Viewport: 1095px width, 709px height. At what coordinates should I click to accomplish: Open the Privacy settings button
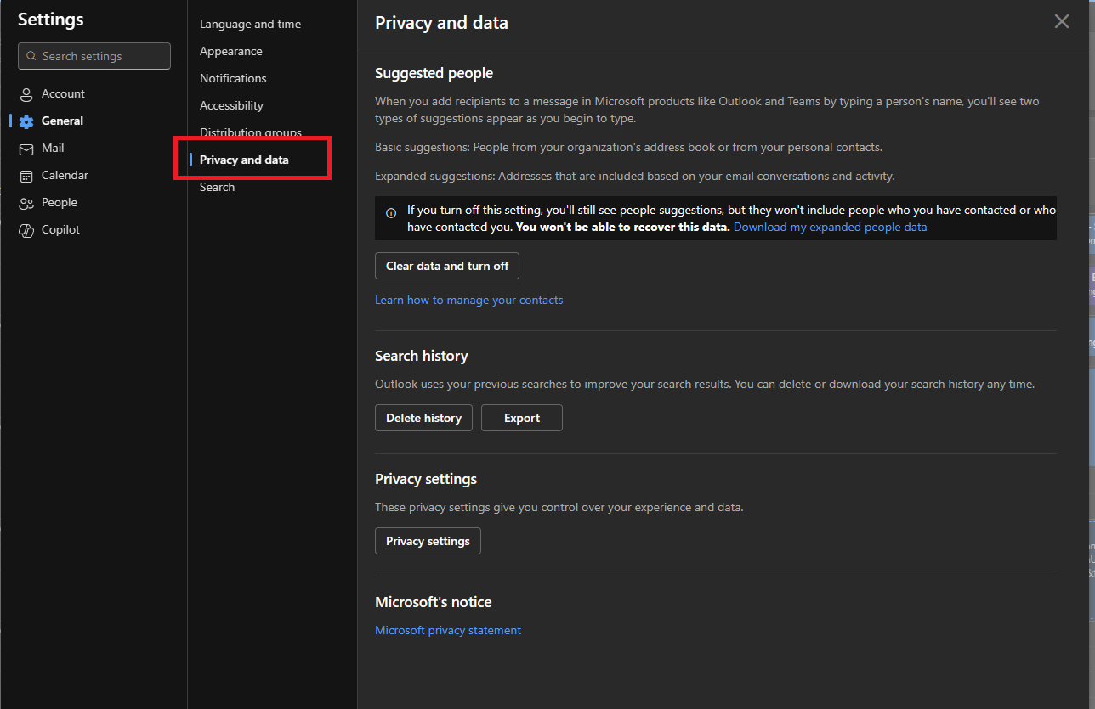pos(428,541)
